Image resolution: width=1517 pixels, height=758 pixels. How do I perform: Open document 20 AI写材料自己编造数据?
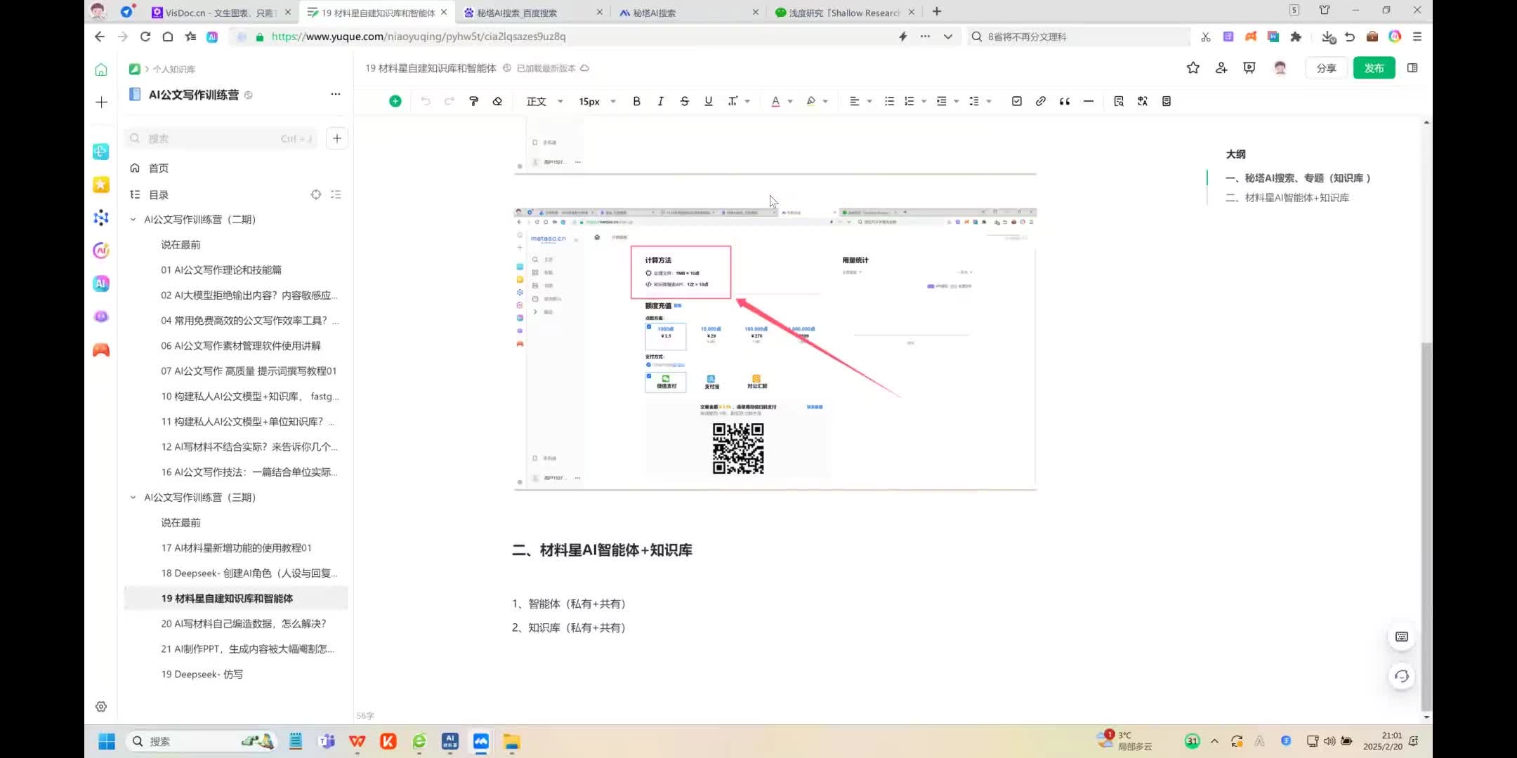pos(243,623)
